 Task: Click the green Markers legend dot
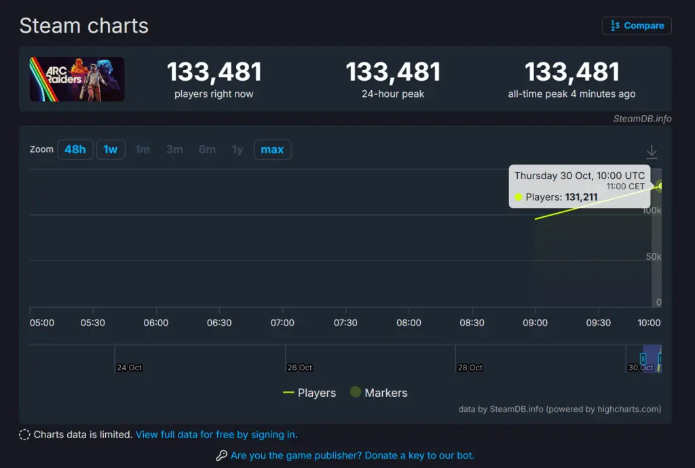pyautogui.click(x=356, y=393)
